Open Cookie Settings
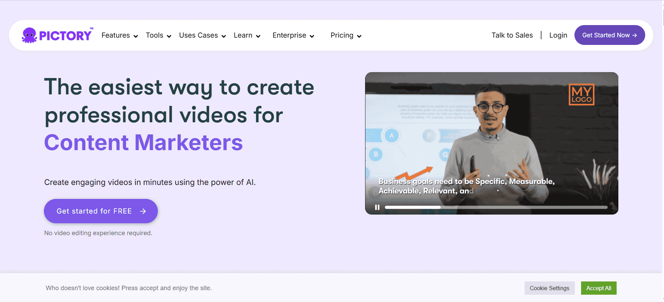Image resolution: width=664 pixels, height=302 pixels. (549, 288)
